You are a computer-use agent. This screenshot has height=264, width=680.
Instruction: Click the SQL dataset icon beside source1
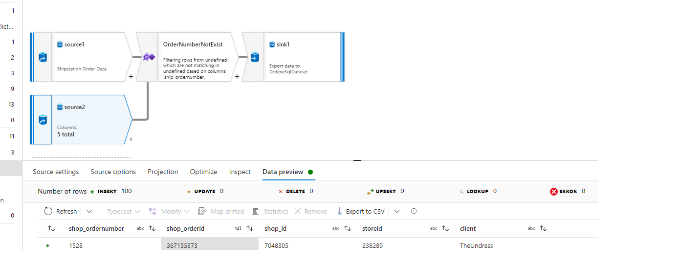(60, 44)
